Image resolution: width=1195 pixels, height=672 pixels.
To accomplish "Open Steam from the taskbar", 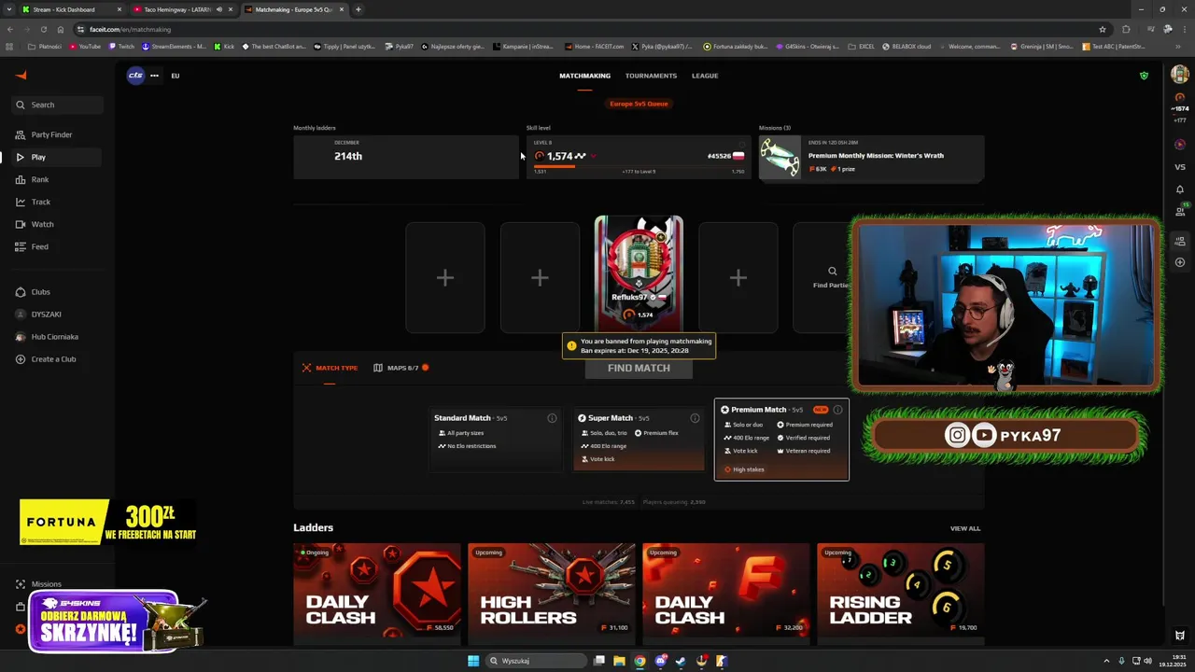I will [x=681, y=661].
